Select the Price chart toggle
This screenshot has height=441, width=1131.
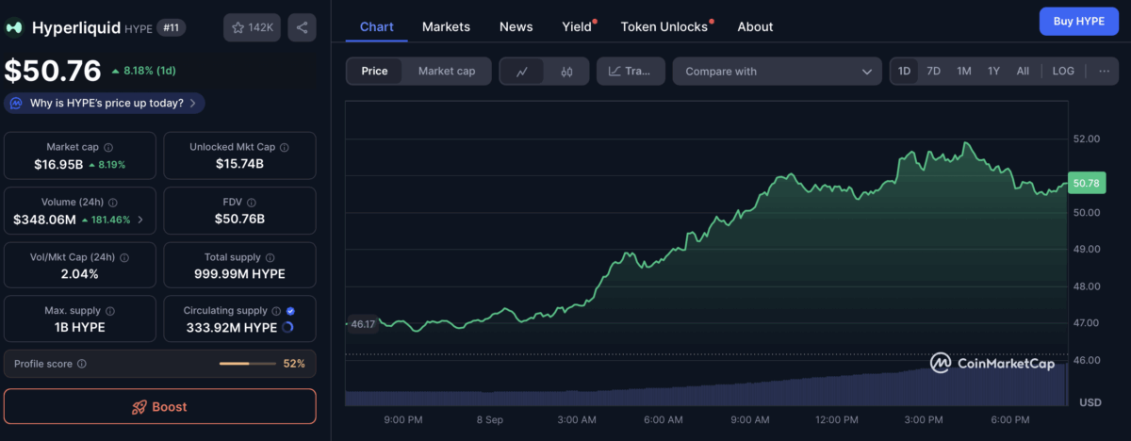coord(374,72)
